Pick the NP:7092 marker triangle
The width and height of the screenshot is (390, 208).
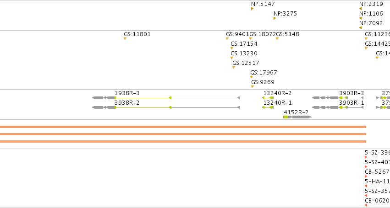click(x=360, y=28)
